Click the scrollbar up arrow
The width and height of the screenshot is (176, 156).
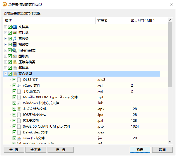tap(170, 20)
